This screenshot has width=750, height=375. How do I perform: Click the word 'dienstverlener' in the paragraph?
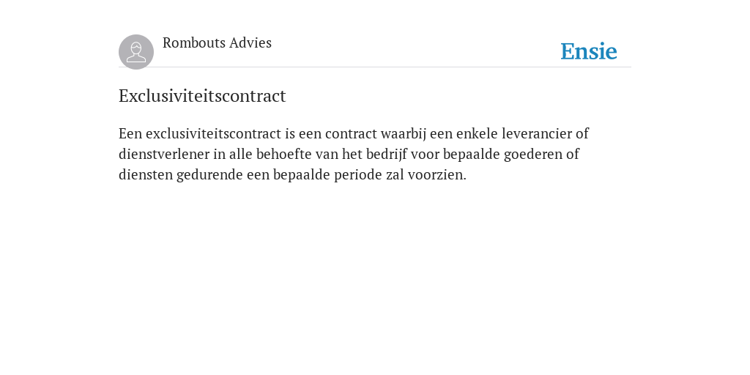click(x=164, y=154)
